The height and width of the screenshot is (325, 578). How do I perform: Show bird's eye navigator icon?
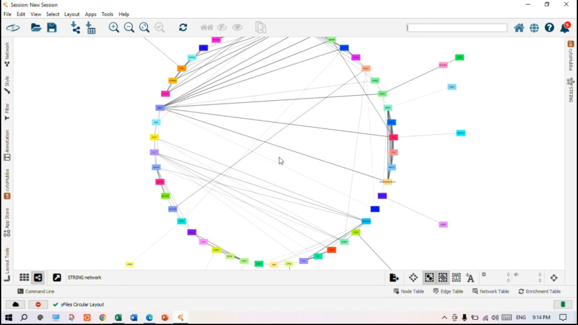point(554,278)
